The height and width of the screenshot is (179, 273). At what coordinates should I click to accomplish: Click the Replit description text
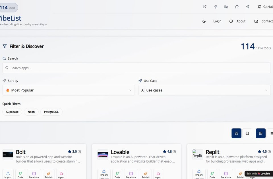[x=236, y=159]
